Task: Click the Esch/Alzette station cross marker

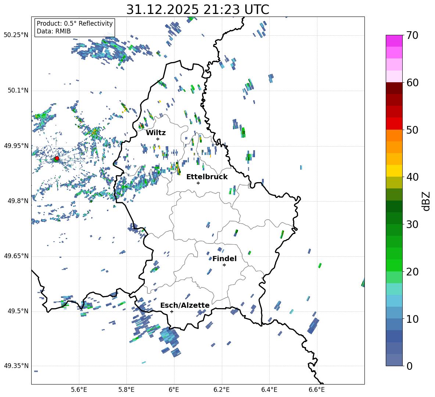Action: tap(172, 311)
